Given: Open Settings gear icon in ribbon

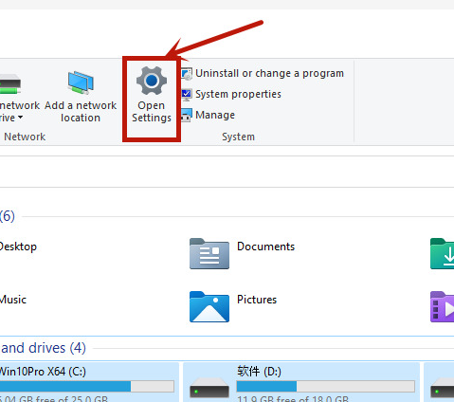Looking at the screenshot, I should coord(152,81).
